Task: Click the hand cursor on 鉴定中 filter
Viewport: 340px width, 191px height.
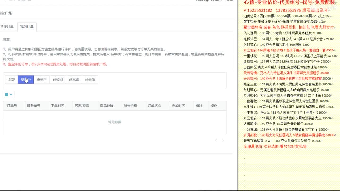Action: pyautogui.click(x=26, y=80)
